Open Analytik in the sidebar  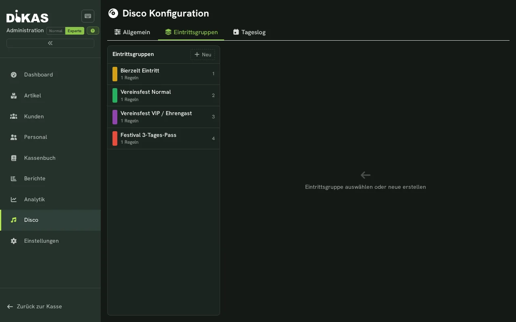click(50, 199)
